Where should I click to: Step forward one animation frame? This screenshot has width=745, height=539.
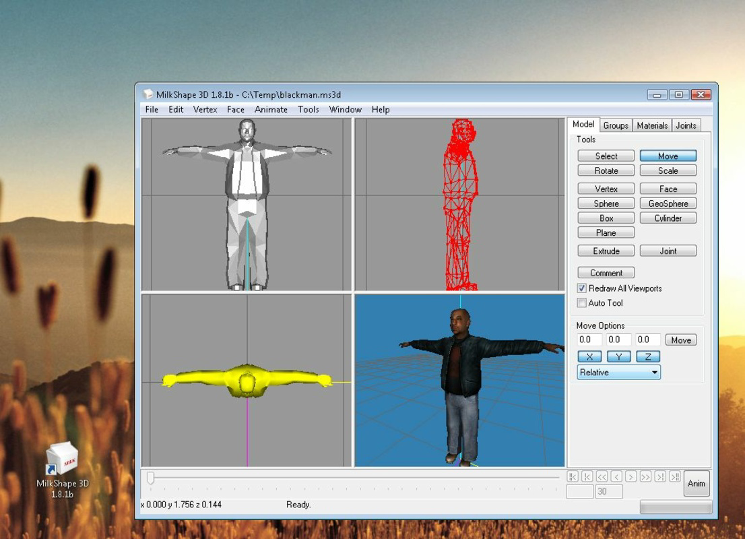(632, 478)
